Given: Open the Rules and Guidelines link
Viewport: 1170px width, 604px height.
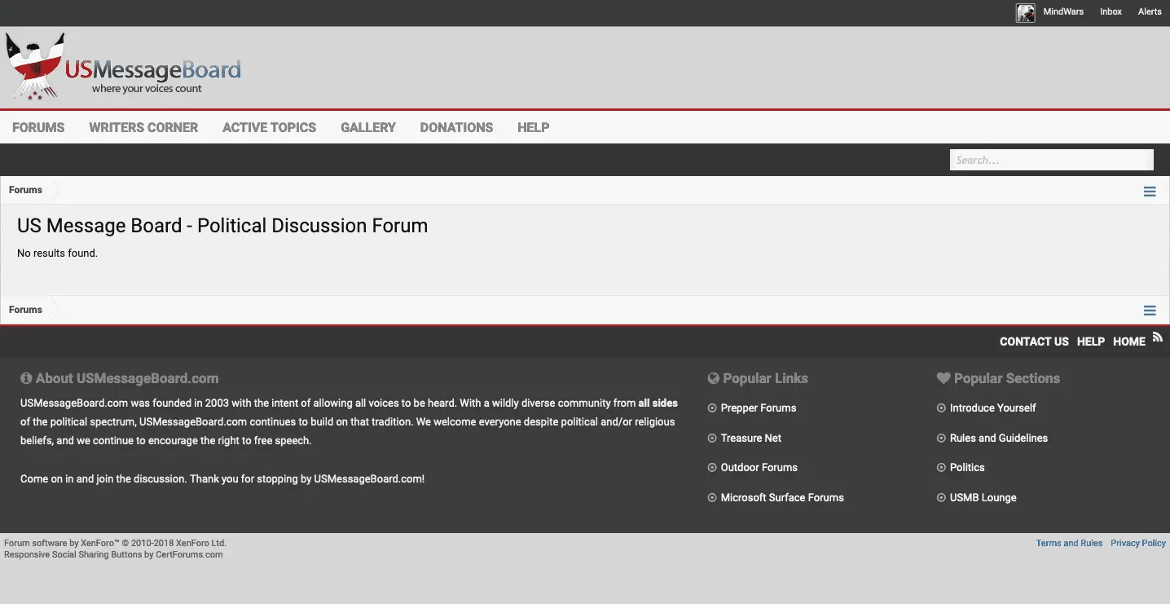Looking at the screenshot, I should point(998,438).
